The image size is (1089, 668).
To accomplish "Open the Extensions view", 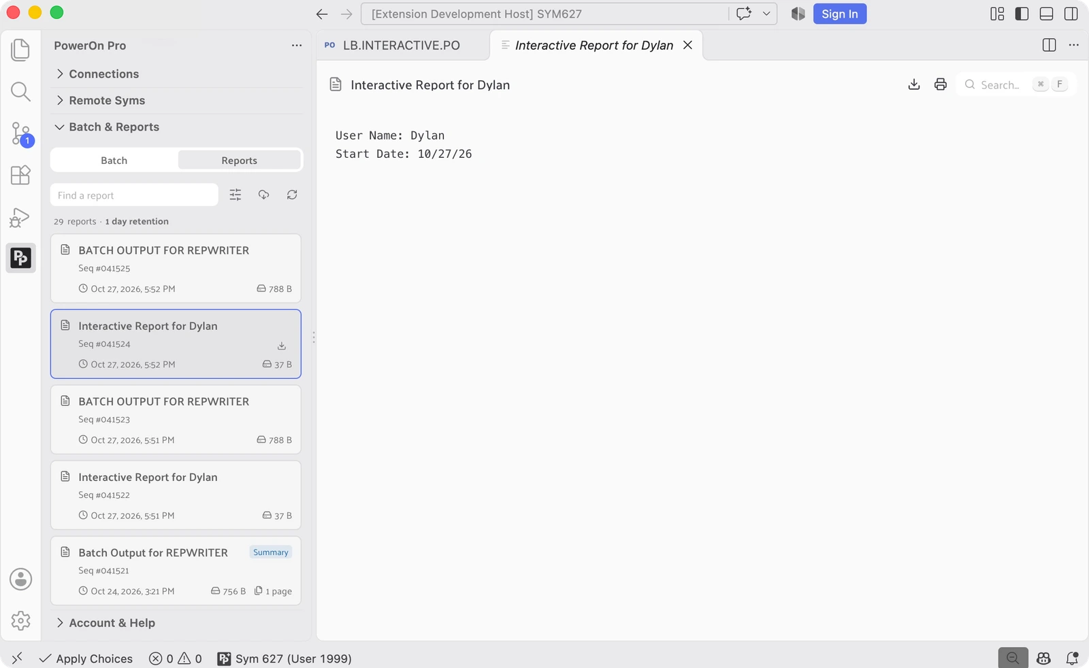I will coord(20,176).
